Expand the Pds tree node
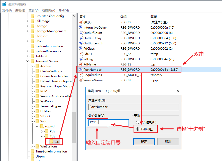The width and height of the screenshot is (222, 161). 42,131
